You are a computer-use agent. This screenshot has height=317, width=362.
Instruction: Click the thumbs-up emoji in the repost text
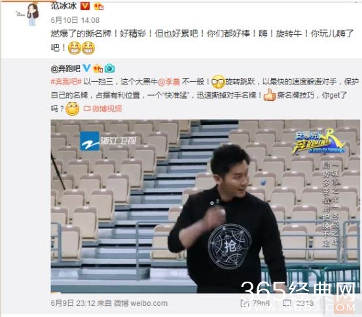(270, 95)
